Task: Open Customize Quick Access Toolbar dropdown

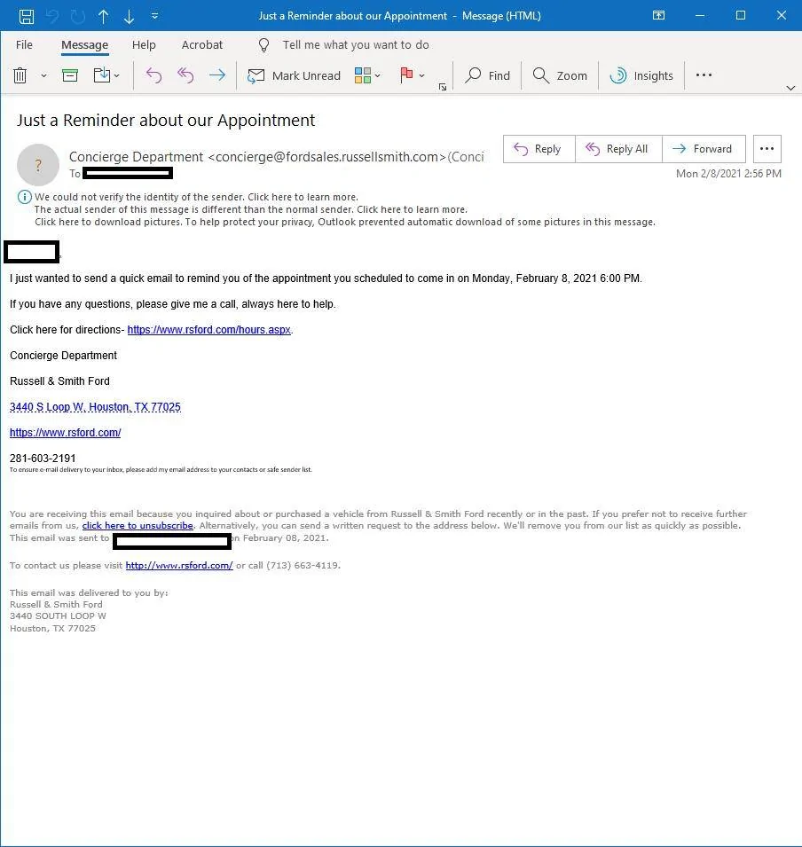Action: pyautogui.click(x=154, y=16)
